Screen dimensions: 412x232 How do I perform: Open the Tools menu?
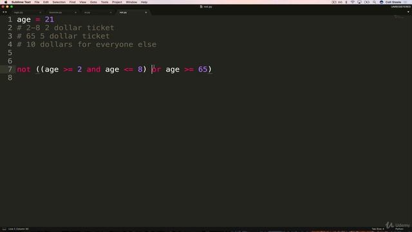click(104, 2)
